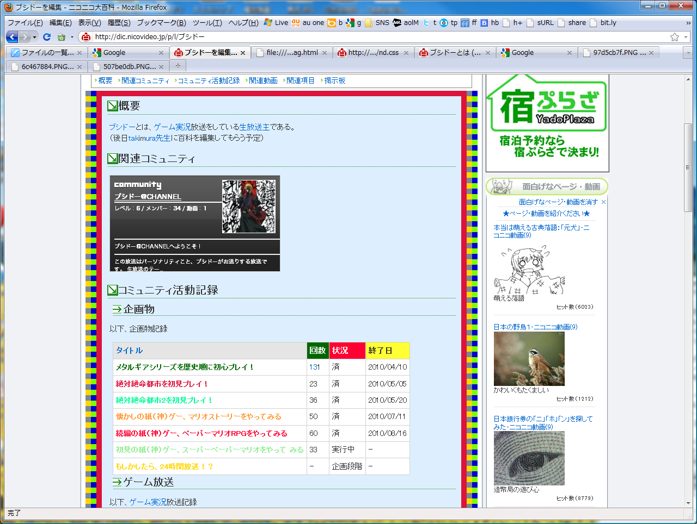
Task: Open the 'hb' bookmark
Action: tap(490, 23)
